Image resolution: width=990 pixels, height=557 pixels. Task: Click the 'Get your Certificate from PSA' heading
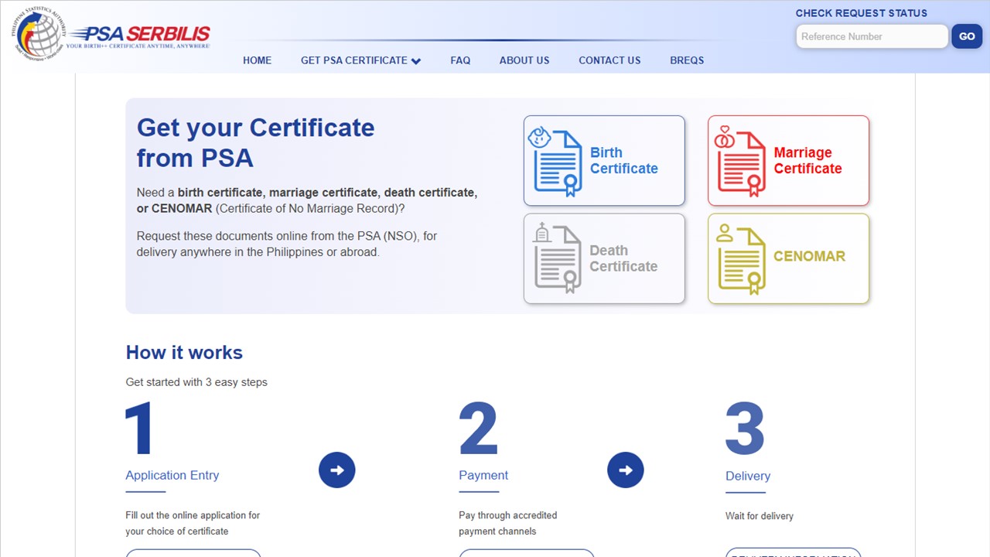pyautogui.click(x=255, y=142)
